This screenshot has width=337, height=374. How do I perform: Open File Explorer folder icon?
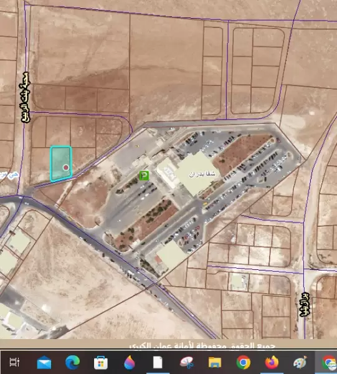point(215,362)
